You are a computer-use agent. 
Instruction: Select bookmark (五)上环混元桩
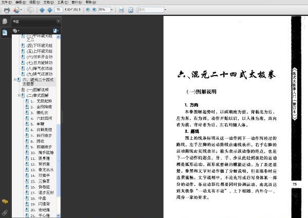(40, 51)
